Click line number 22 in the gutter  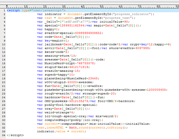coord(4,90)
